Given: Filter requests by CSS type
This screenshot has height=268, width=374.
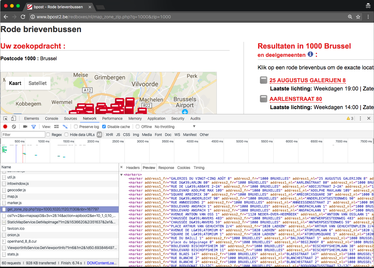Looking at the screenshot, I should [127, 135].
